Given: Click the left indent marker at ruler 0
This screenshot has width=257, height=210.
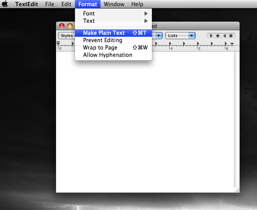Looking at the screenshot, I should click(58, 43).
